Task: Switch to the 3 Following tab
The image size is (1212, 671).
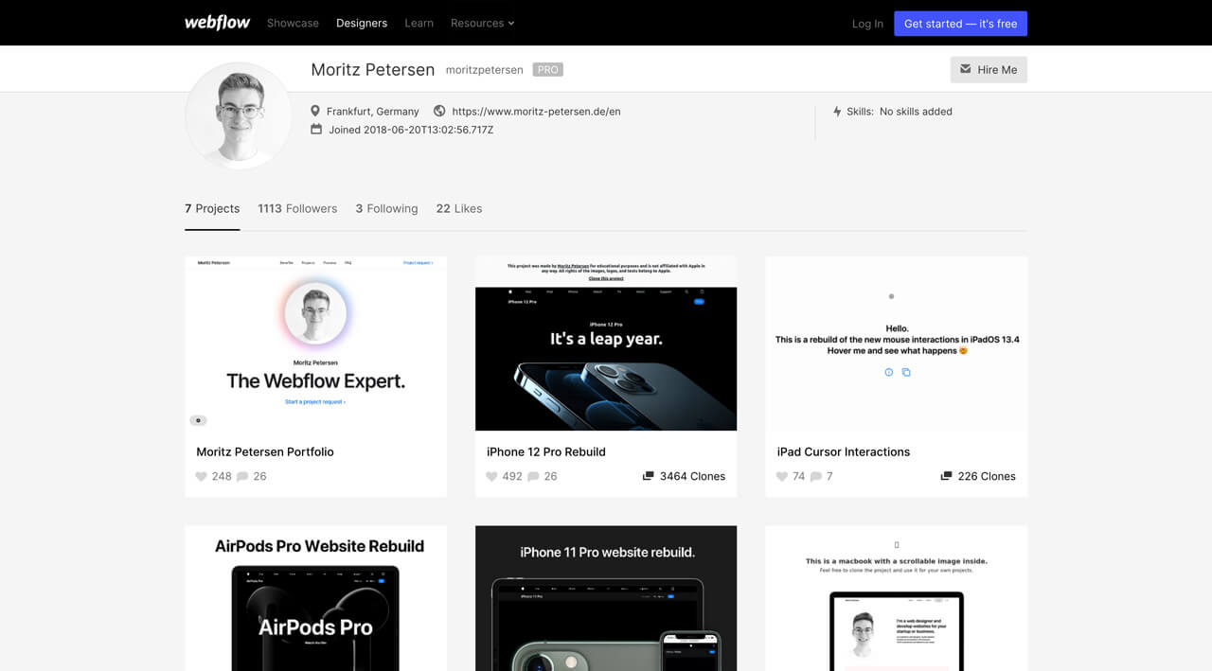Action: pos(386,208)
